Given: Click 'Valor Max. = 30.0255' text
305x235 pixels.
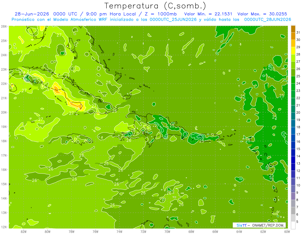Looking at the screenshot, I should pos(262,14).
